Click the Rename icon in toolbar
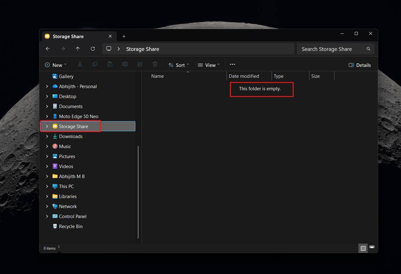The height and width of the screenshot is (274, 401). click(125, 64)
